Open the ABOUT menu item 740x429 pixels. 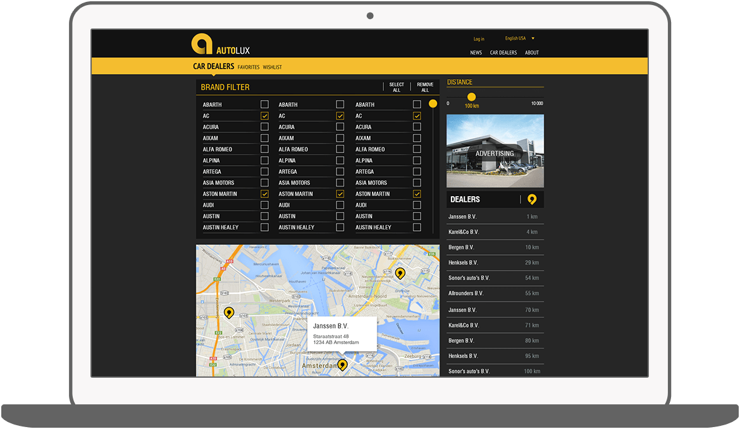coord(532,53)
